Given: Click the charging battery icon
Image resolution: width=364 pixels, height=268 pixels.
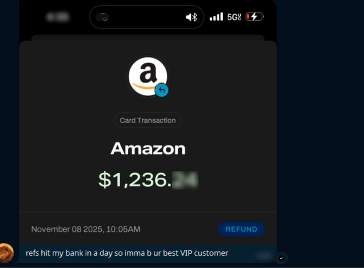Looking at the screenshot, I should tap(255, 17).
